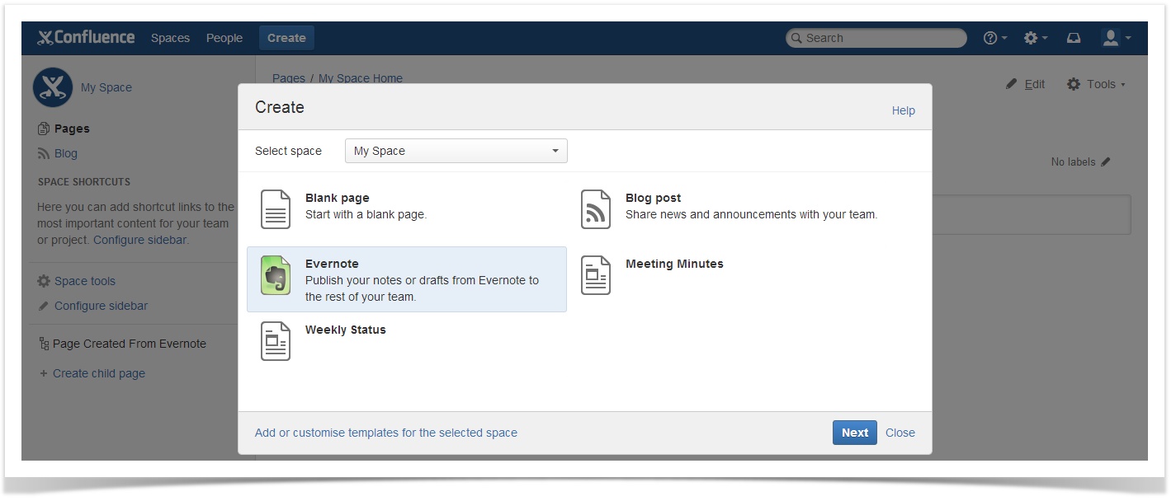Open the notifications inbox icon
The height and width of the screenshot is (501, 1176).
click(x=1074, y=37)
